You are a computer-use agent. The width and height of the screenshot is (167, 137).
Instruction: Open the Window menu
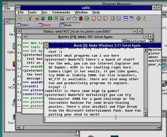pos(81,12)
